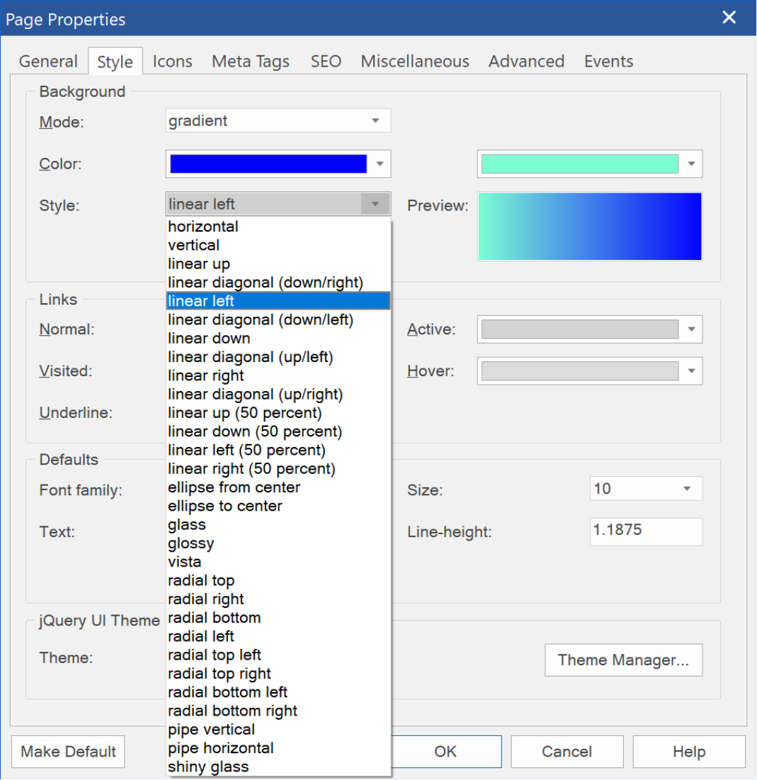Choose linear diagonal (up/right)

click(278, 395)
